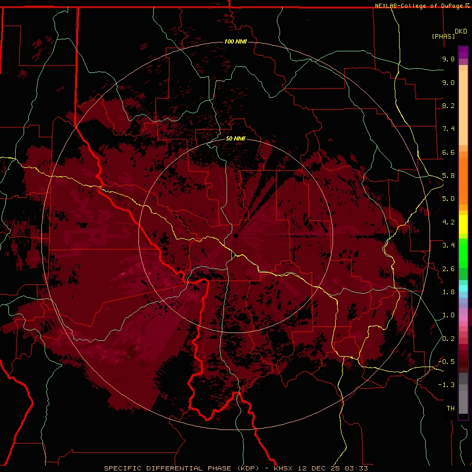
Task: Click the TH threshold label
Action: 450,409
